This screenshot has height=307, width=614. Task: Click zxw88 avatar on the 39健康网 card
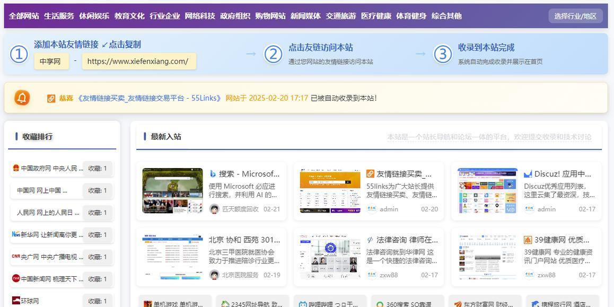[x=529, y=275]
